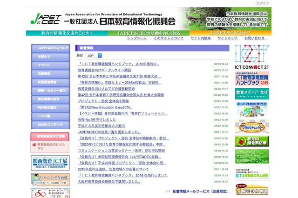The height and width of the screenshot is (198, 298).
Task: Click the ログイン link
Action: (x=263, y=3)
